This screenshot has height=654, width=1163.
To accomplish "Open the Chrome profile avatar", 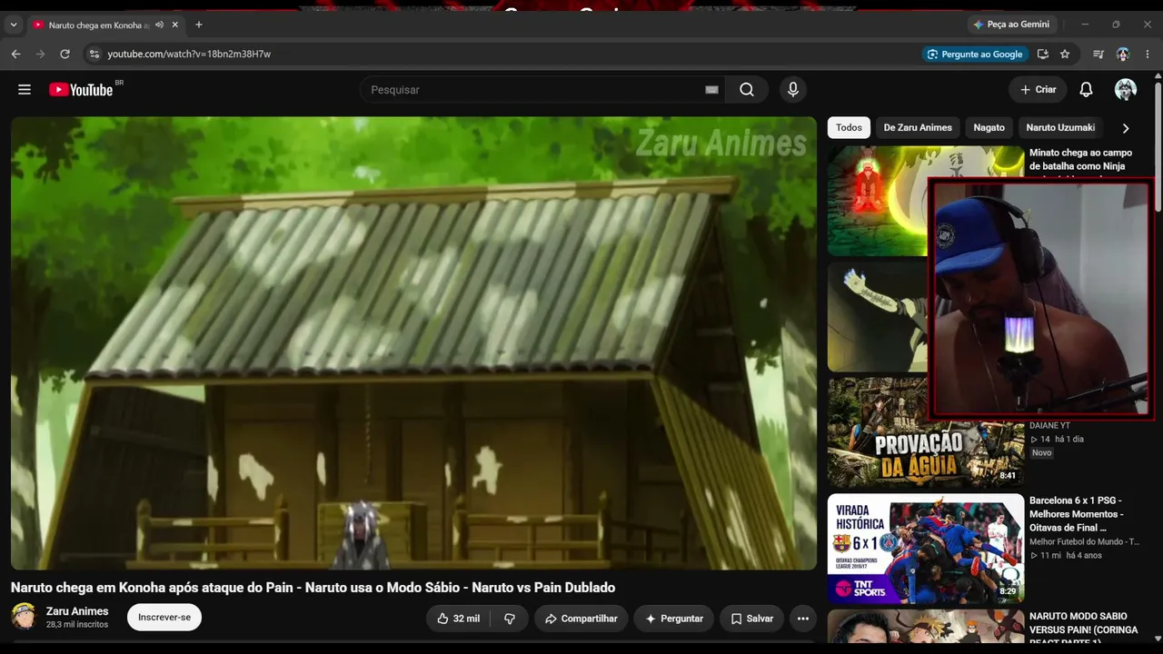I will (x=1123, y=54).
